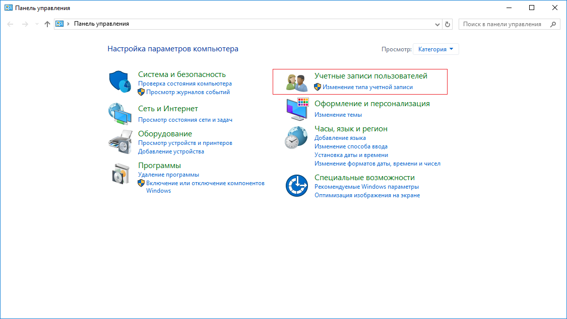Click Оптимизация изображения на экране link
The width and height of the screenshot is (567, 319).
tap(367, 195)
